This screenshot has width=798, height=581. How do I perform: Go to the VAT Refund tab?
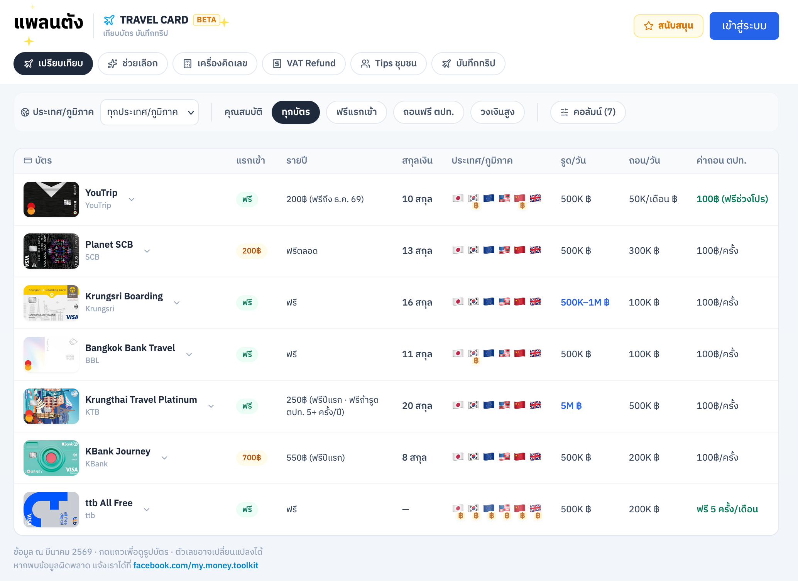pos(304,64)
